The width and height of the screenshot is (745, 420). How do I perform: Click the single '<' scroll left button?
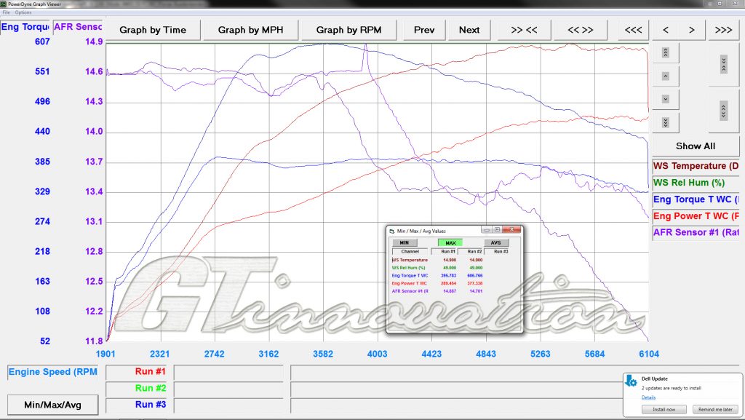666,30
